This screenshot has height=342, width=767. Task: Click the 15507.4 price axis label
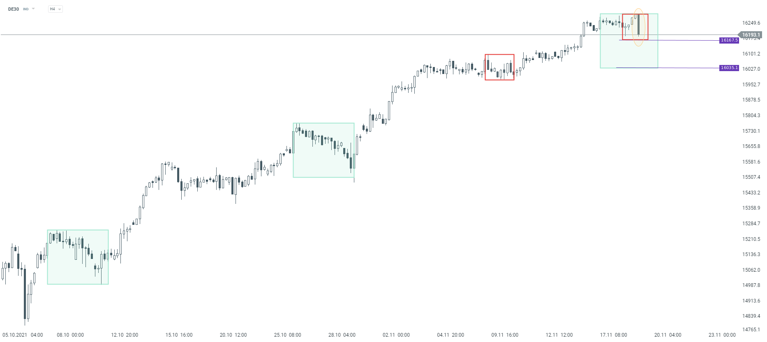(x=751, y=177)
